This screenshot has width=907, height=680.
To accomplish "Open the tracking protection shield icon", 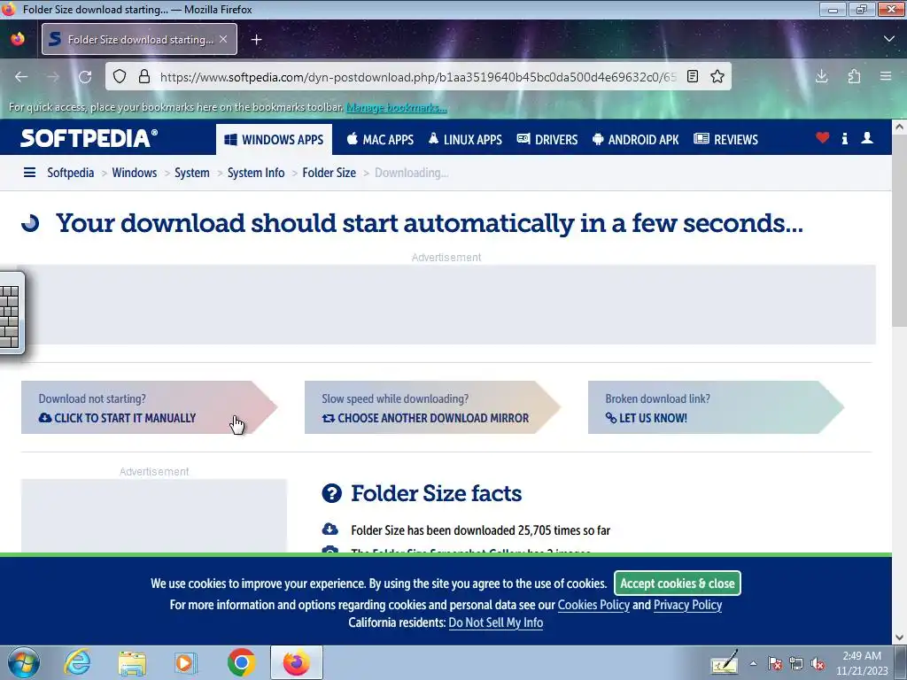I will pos(120,76).
